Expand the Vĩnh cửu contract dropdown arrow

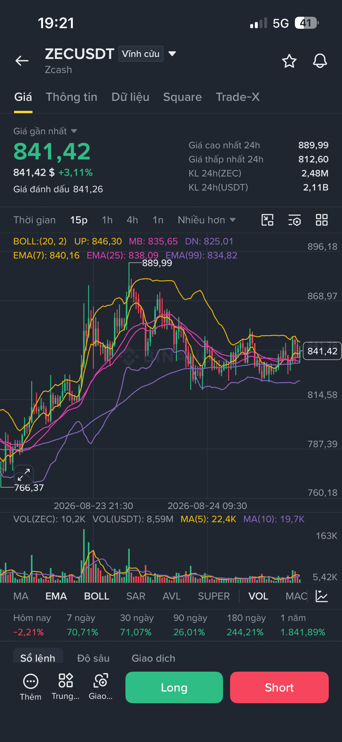tap(173, 54)
